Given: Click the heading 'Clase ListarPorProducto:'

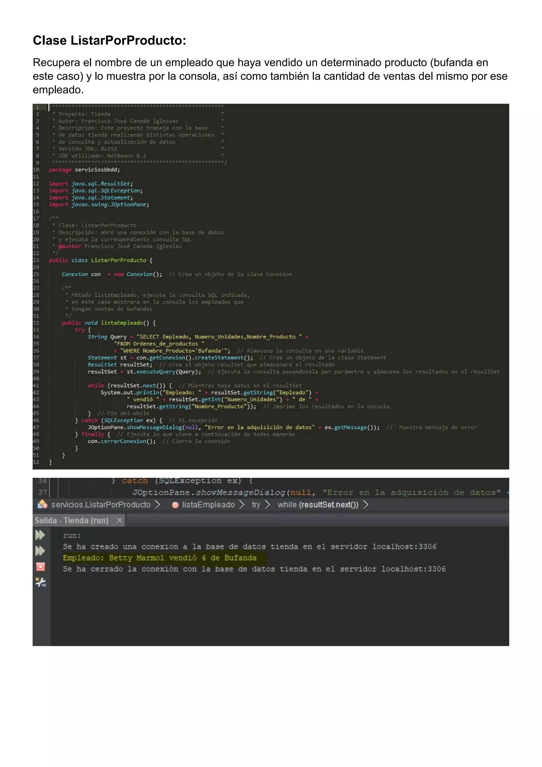Looking at the screenshot, I should pos(110,41).
